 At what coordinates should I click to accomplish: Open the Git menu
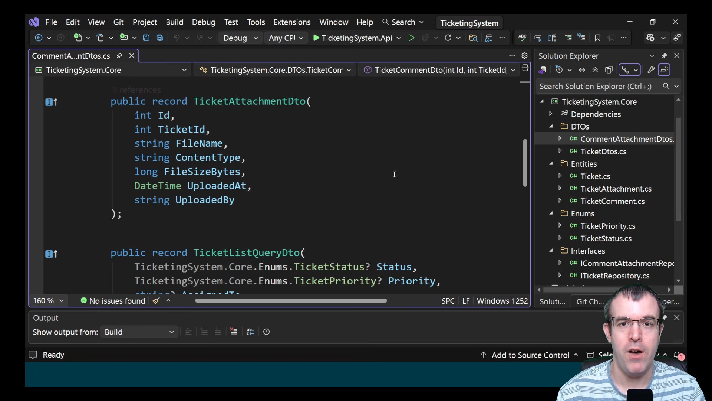(118, 22)
